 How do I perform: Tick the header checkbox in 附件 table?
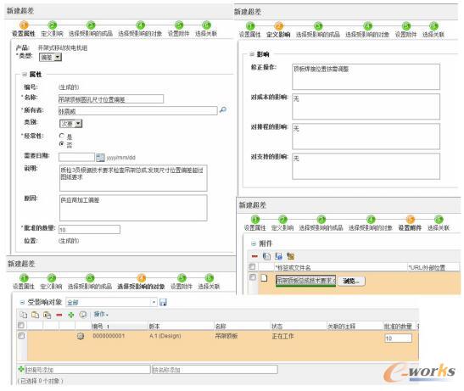pyautogui.click(x=252, y=266)
